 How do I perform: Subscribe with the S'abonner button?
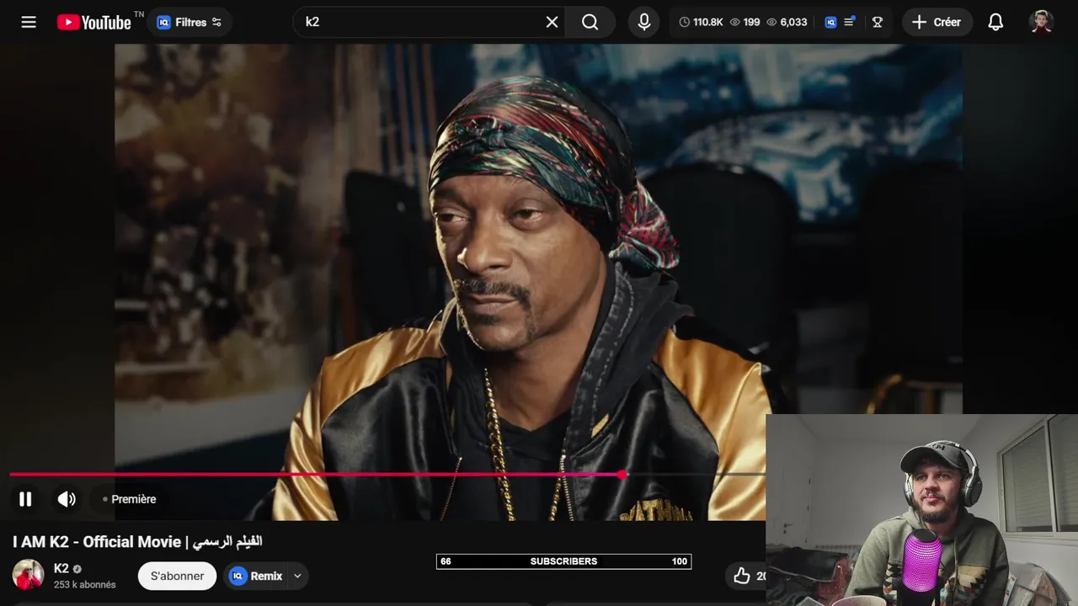tap(177, 576)
